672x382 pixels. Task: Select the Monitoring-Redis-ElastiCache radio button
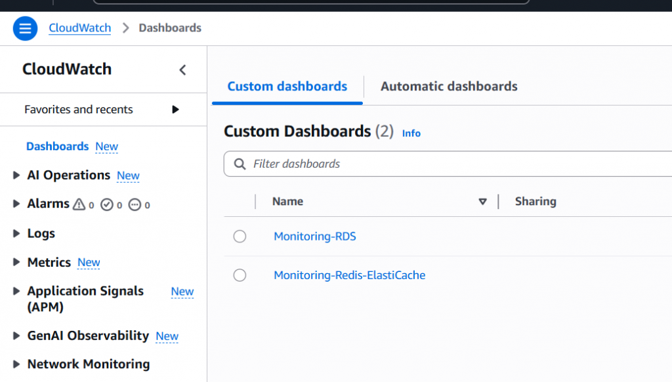[x=240, y=275]
